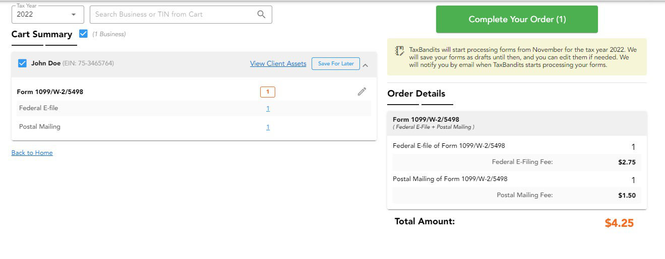Viewport: 665px width, 259px height.
Task: Click the search magnifier icon
Action: coord(261,15)
